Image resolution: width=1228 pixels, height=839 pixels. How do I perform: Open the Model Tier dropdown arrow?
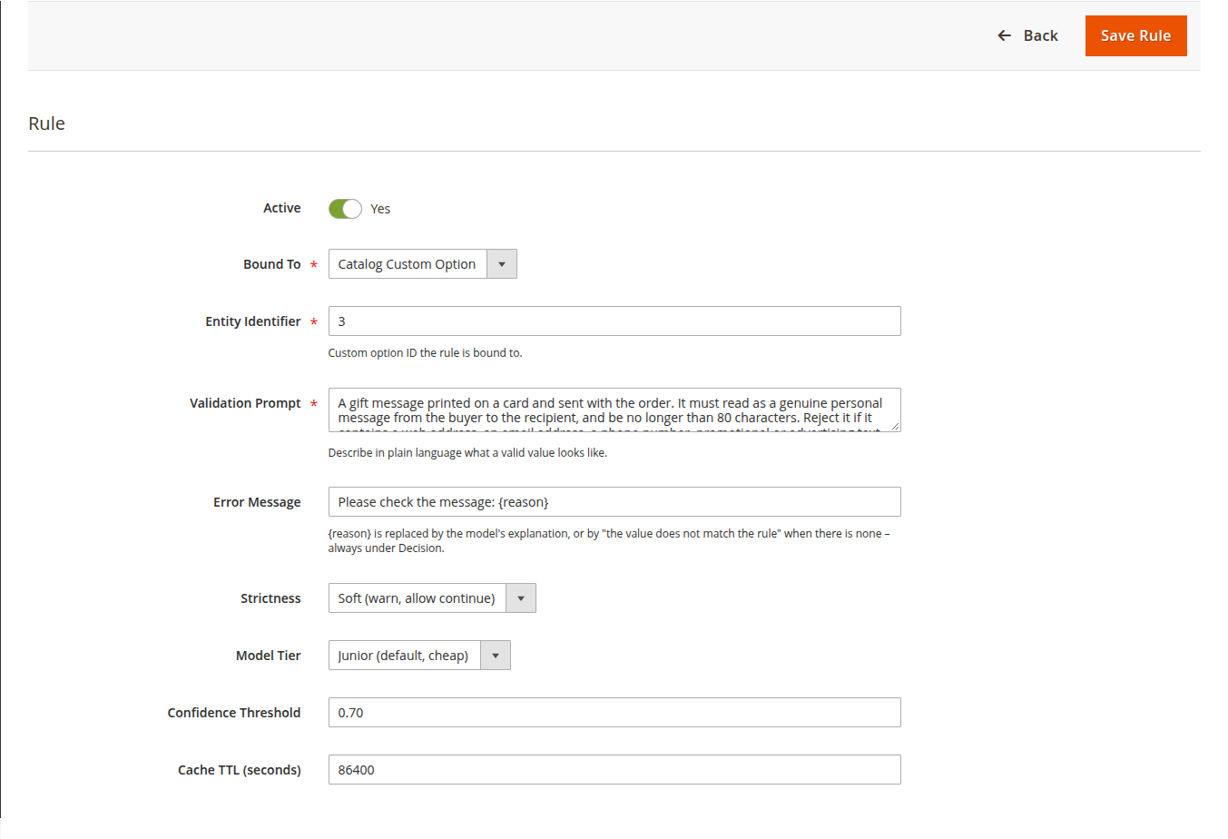(x=496, y=656)
